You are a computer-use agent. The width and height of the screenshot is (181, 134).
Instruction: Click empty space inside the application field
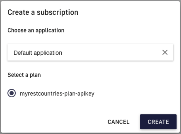pos(116,52)
